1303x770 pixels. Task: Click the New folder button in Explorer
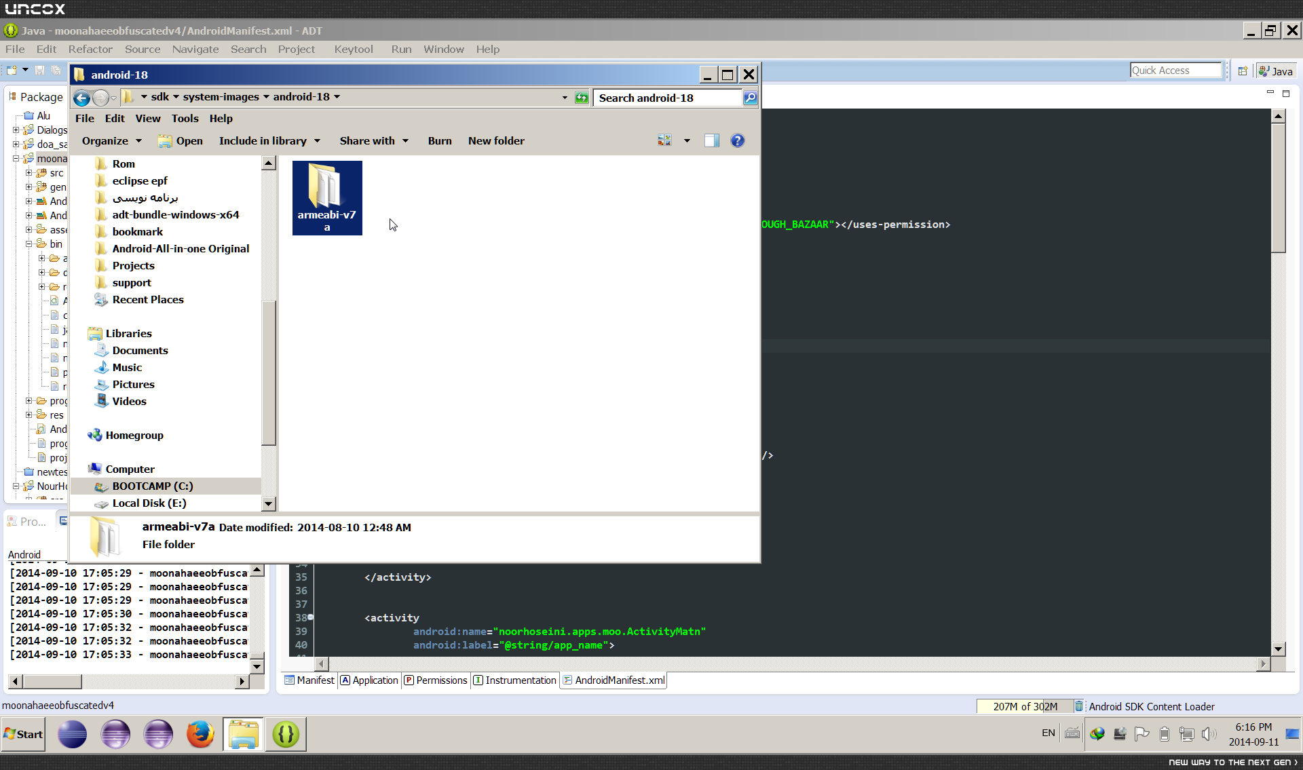coord(496,140)
